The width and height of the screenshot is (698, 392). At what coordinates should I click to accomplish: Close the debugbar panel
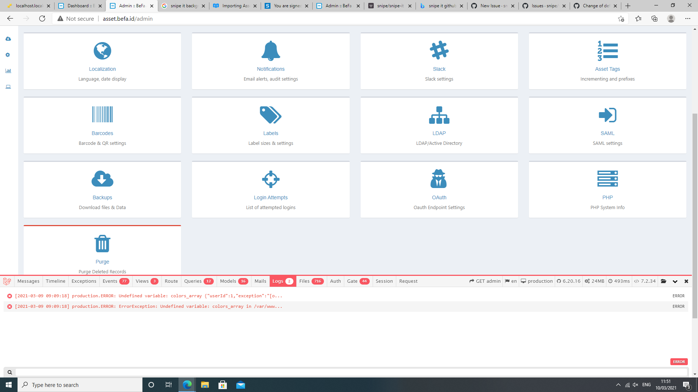[x=686, y=281]
